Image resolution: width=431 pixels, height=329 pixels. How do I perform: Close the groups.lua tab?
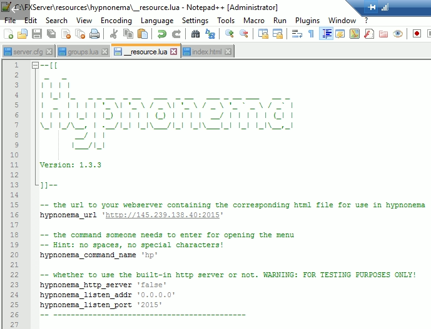pos(104,52)
